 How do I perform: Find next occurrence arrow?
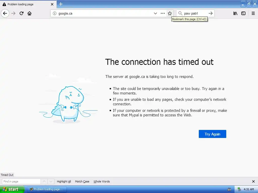tap(51, 181)
